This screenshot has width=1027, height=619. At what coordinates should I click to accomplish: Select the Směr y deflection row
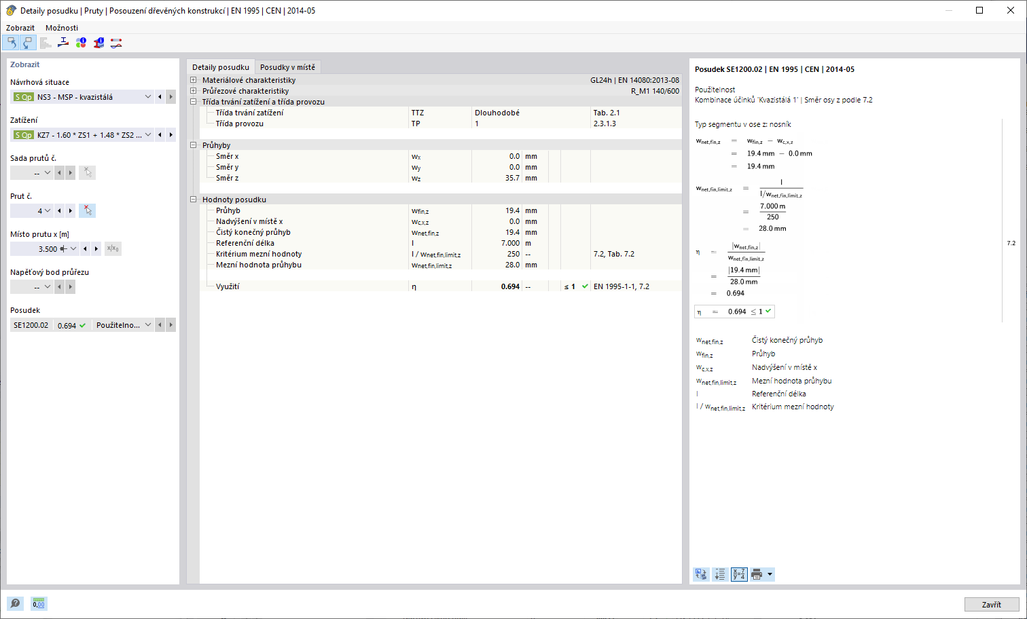(441, 167)
